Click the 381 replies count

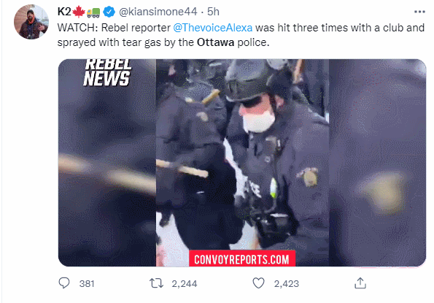coord(87,283)
